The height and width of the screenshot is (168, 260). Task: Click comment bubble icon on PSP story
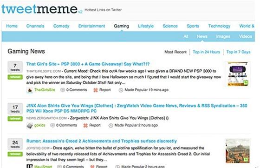pyautogui.click(x=63, y=90)
